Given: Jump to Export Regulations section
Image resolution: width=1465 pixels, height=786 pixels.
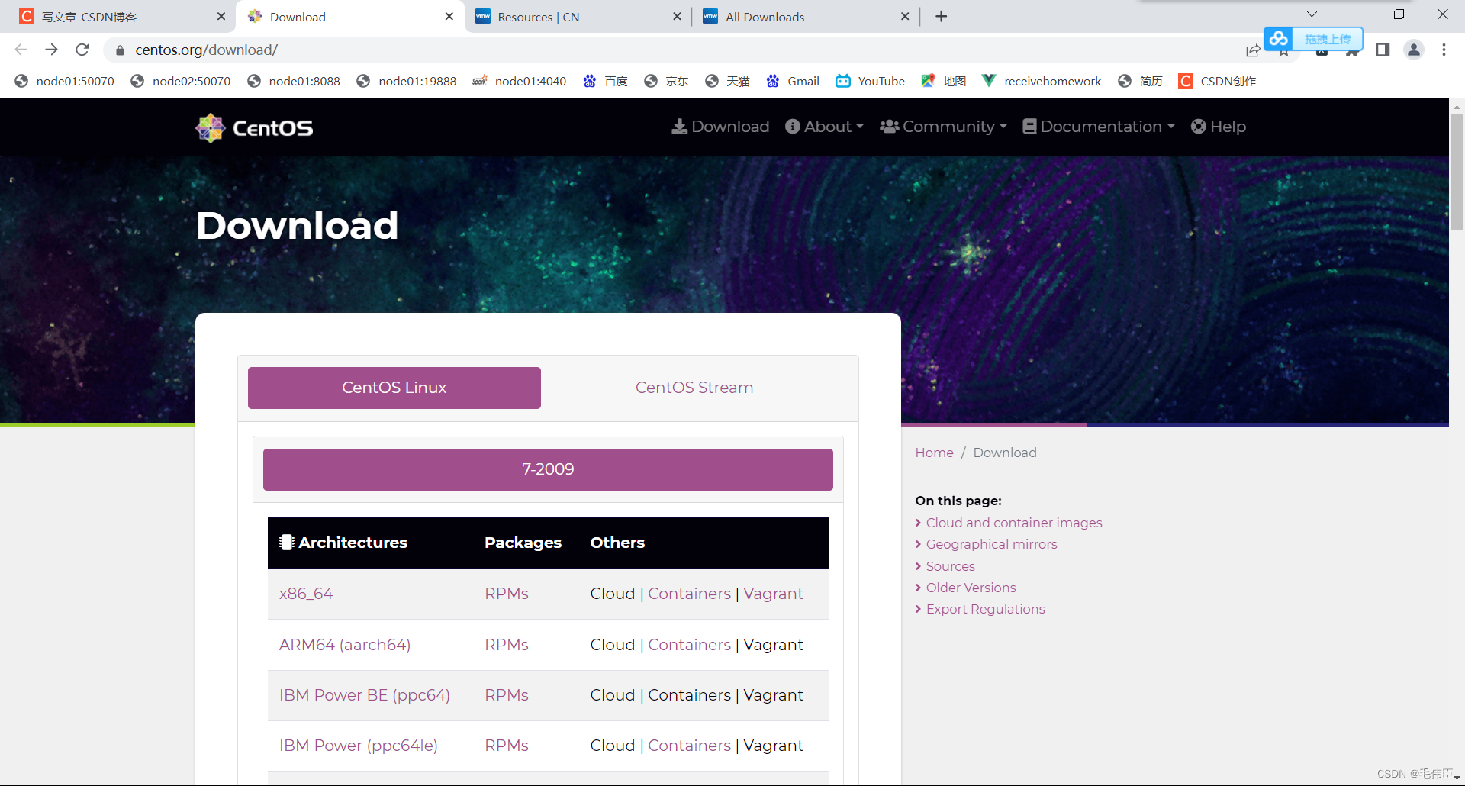Looking at the screenshot, I should click(986, 609).
